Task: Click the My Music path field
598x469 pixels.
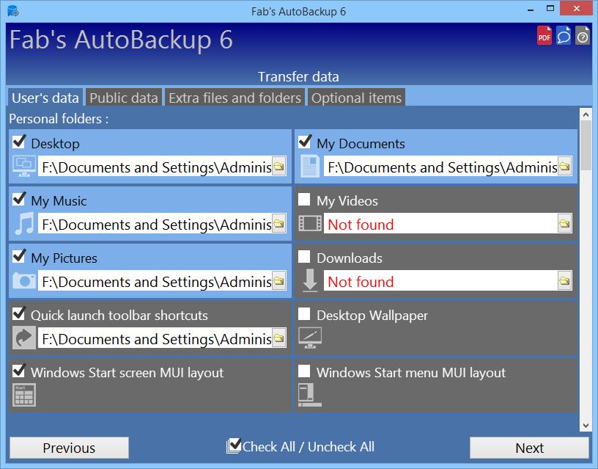Action: click(155, 223)
